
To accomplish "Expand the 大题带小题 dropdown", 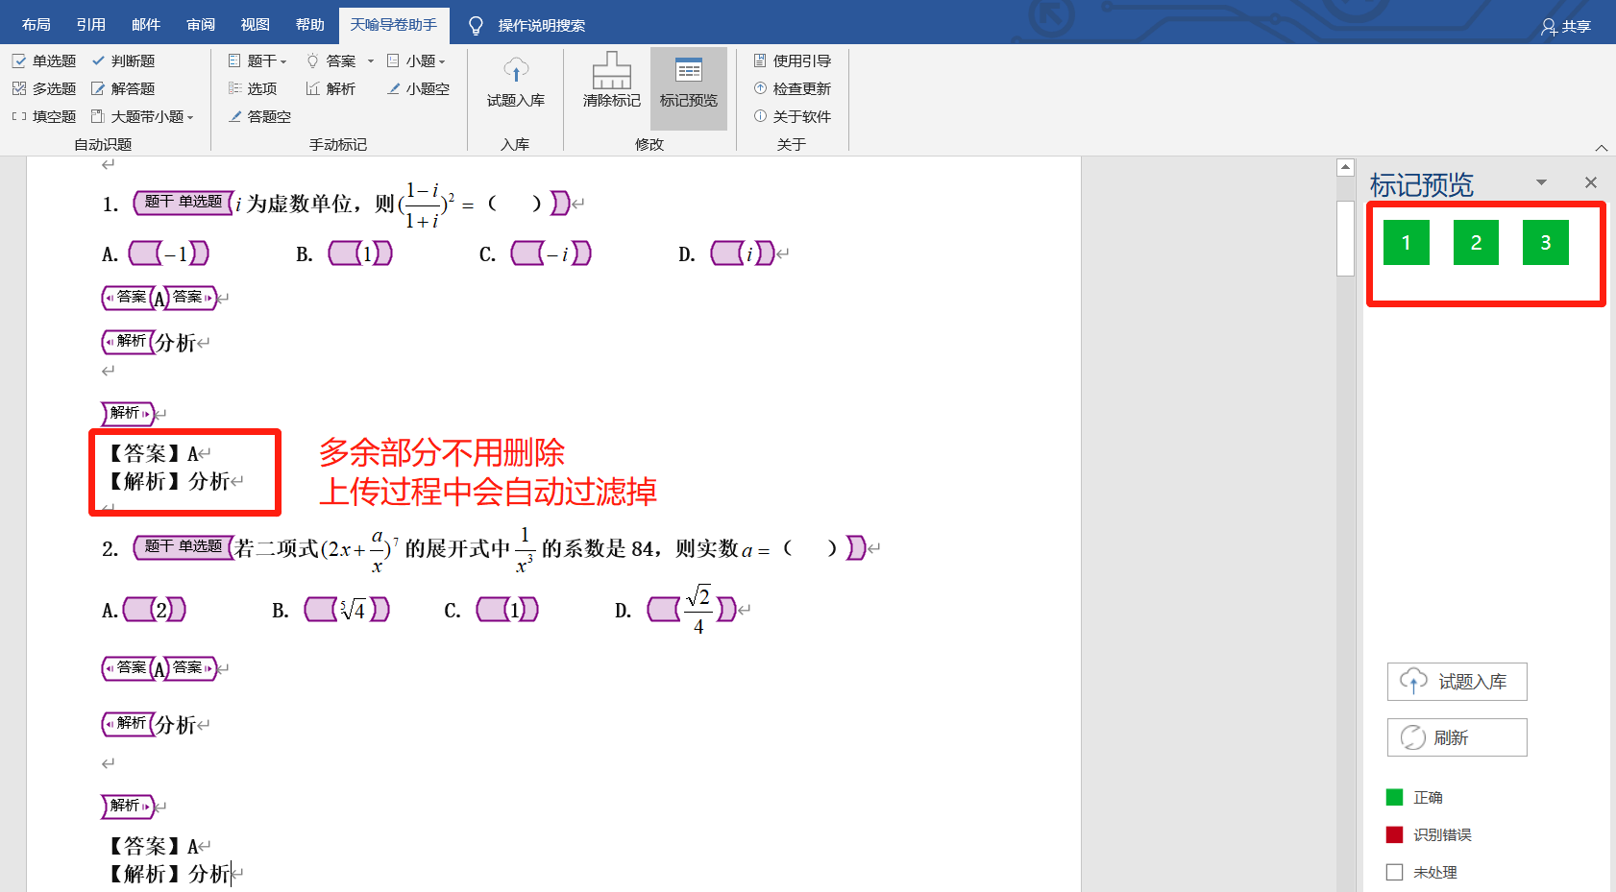I will 190,118.
